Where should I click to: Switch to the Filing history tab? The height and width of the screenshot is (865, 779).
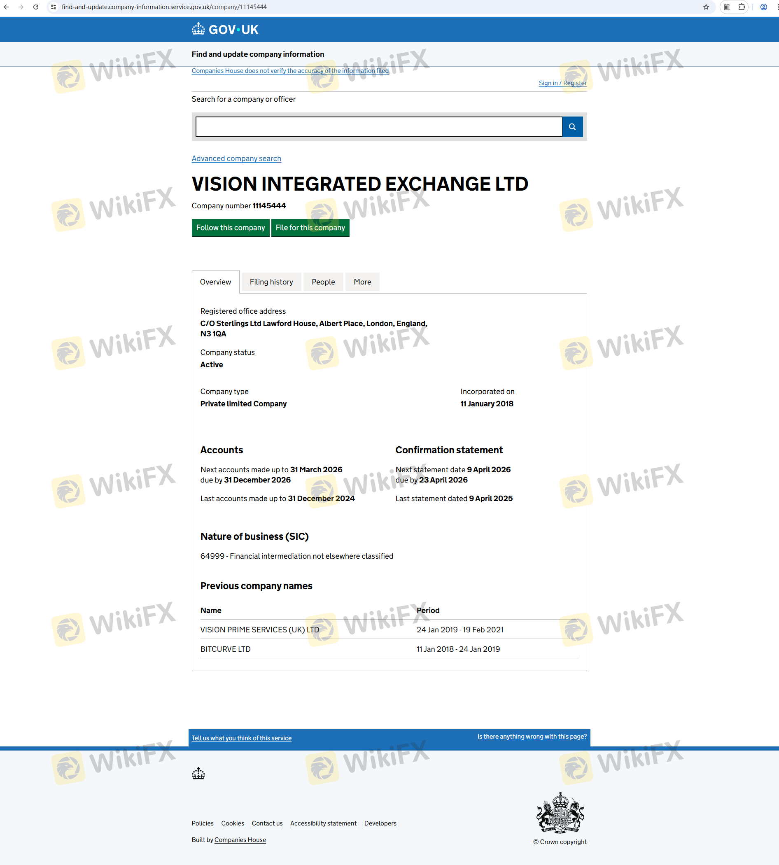click(271, 282)
